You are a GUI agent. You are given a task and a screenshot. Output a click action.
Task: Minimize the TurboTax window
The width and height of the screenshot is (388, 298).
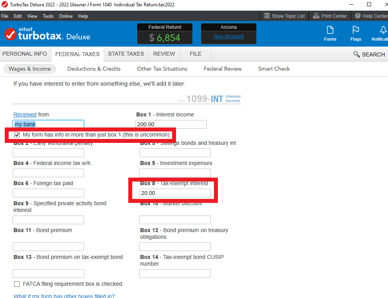(x=351, y=4)
